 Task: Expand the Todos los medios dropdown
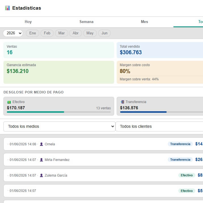point(59,126)
